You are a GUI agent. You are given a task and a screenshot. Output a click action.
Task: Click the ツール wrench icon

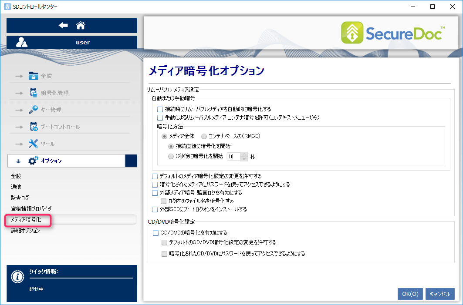[34, 144]
